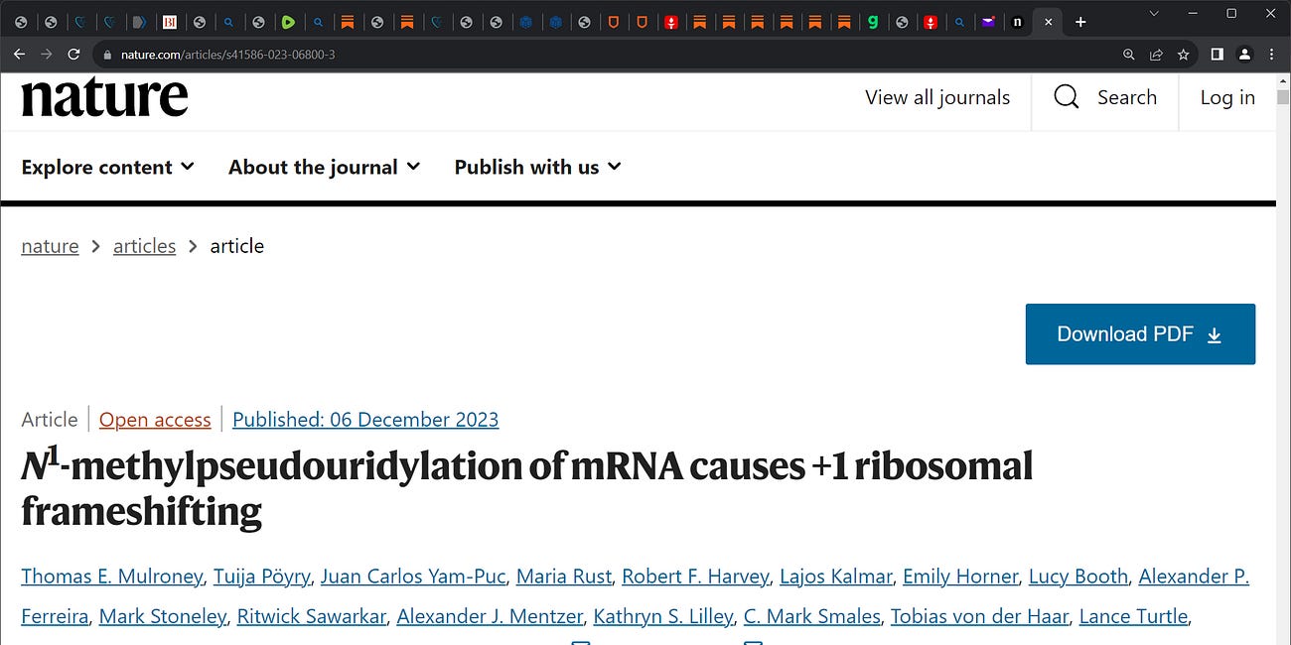Expand the Explore content menu
Viewport: 1291px width, 645px height.
107,167
